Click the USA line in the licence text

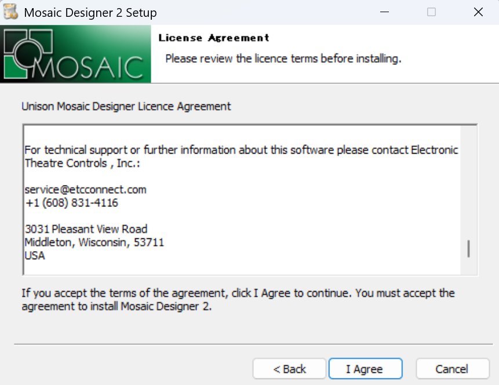(35, 256)
